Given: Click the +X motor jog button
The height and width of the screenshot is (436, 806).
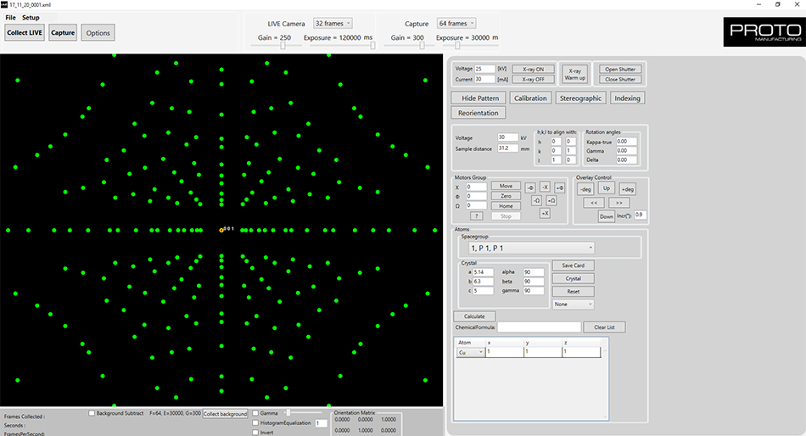Looking at the screenshot, I should 545,213.
